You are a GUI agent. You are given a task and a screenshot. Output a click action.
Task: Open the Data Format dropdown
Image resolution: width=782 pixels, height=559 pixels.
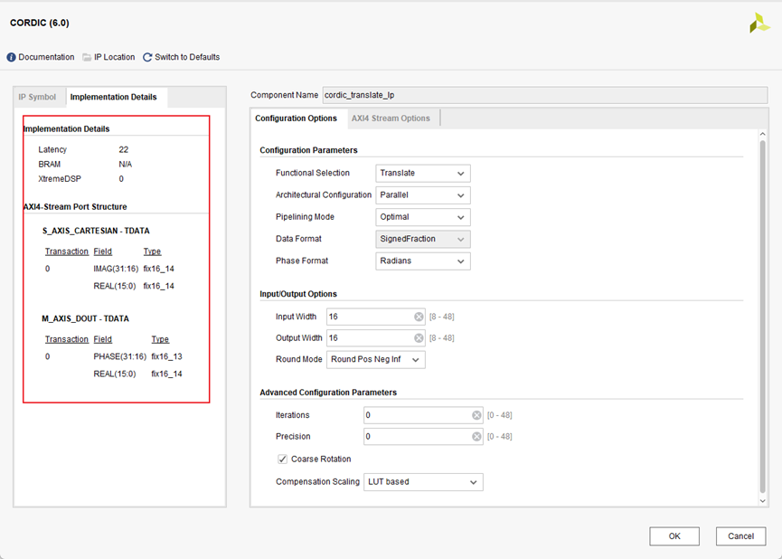[422, 239]
